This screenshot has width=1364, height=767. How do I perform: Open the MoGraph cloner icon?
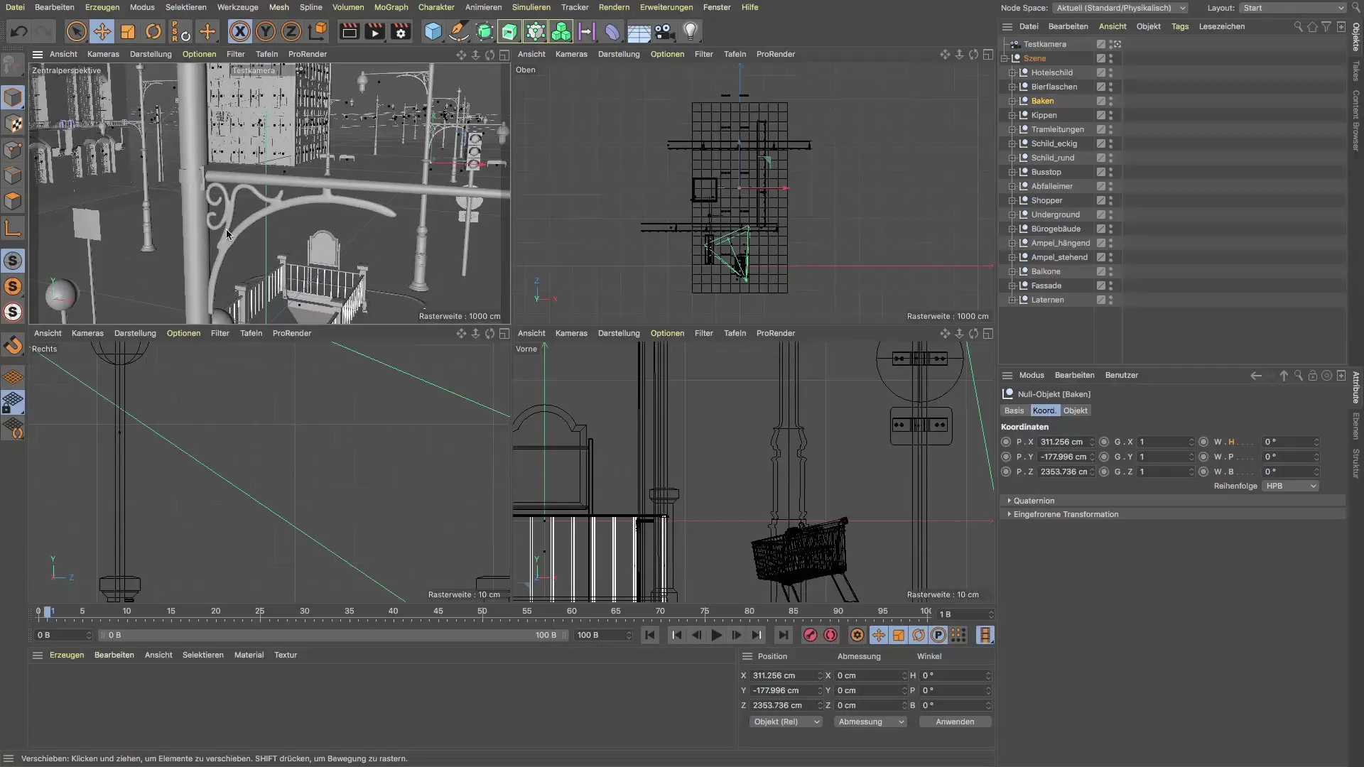click(561, 31)
